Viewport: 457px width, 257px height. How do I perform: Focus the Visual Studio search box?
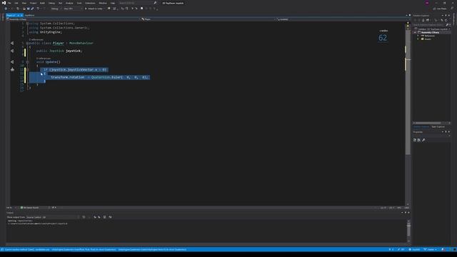[x=137, y=3]
